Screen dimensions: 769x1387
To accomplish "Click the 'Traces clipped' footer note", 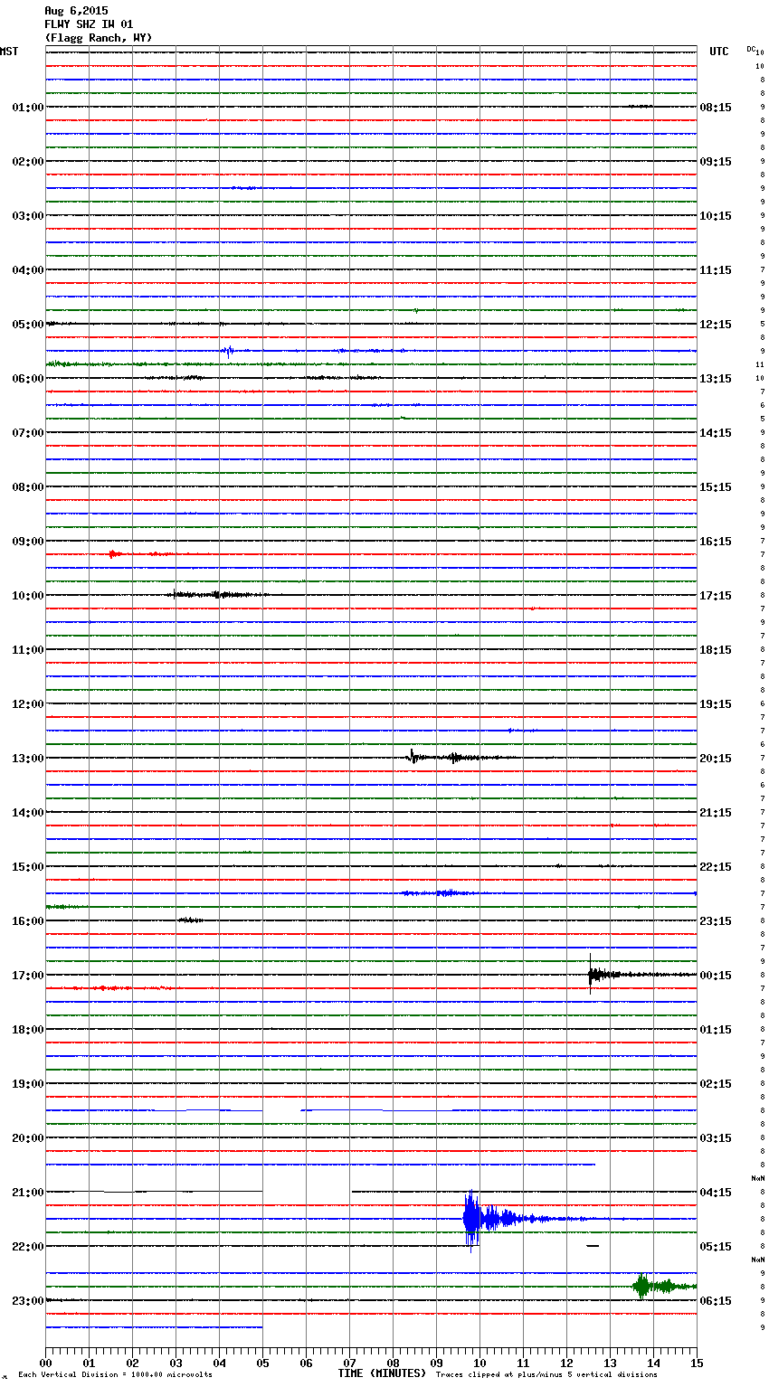I will (x=546, y=1374).
